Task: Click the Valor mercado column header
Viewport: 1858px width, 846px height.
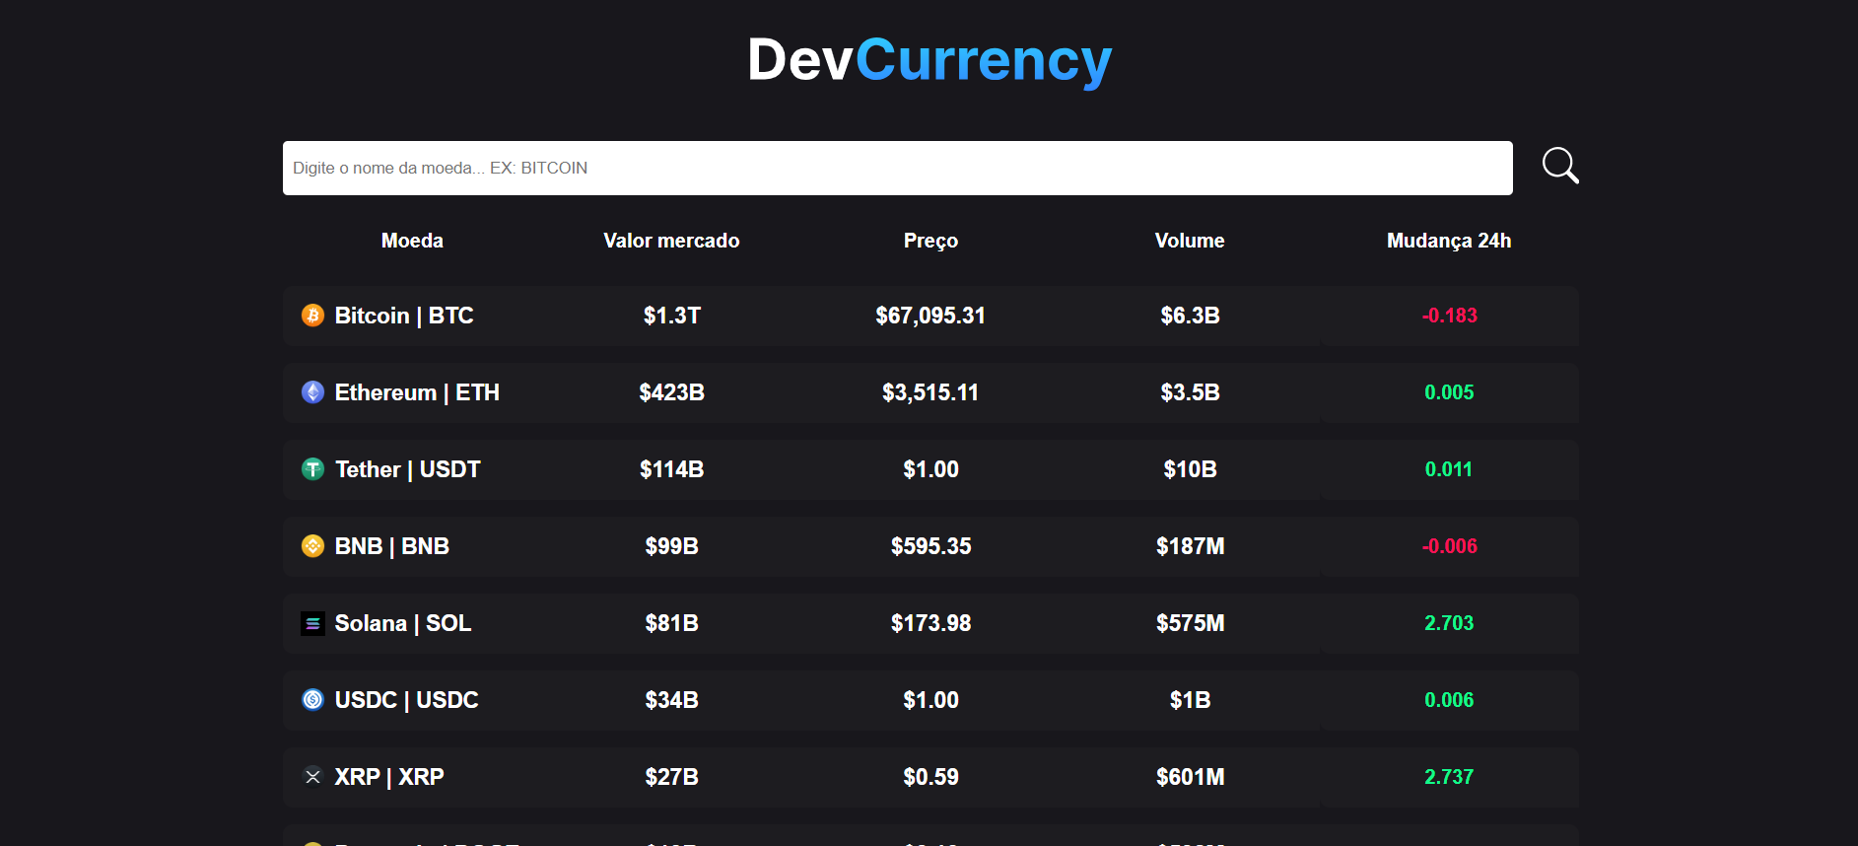Action: pyautogui.click(x=671, y=241)
